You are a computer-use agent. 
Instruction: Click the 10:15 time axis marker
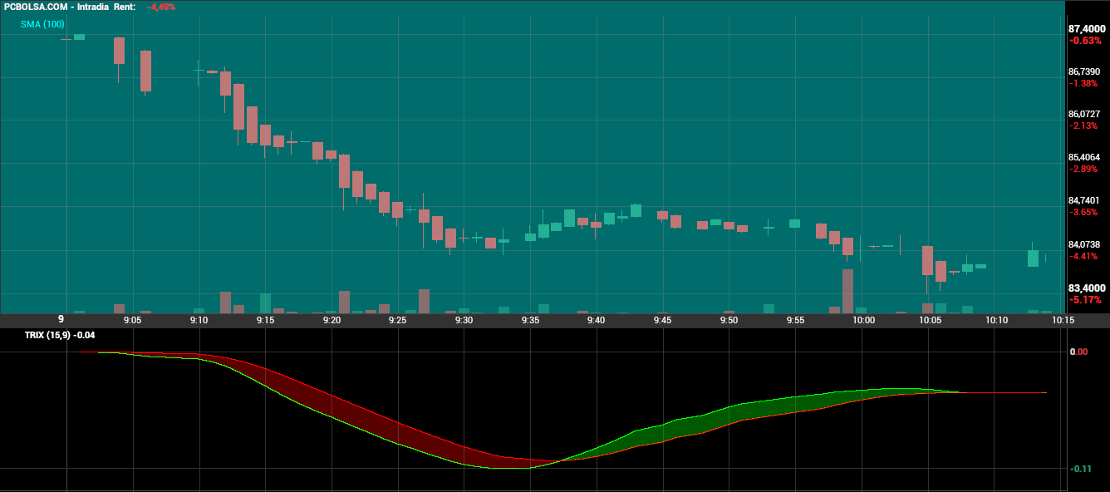point(1063,320)
